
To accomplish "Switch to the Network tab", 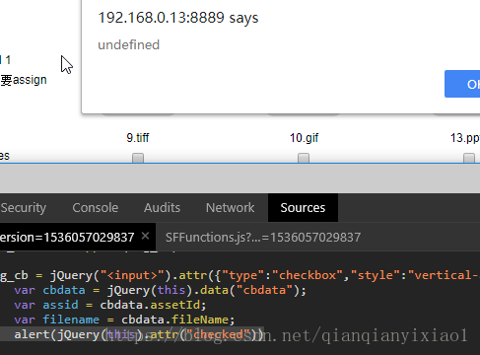I will click(x=230, y=208).
